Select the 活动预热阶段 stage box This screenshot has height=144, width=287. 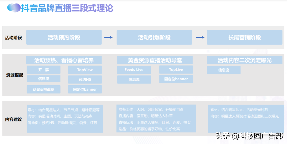64,37
